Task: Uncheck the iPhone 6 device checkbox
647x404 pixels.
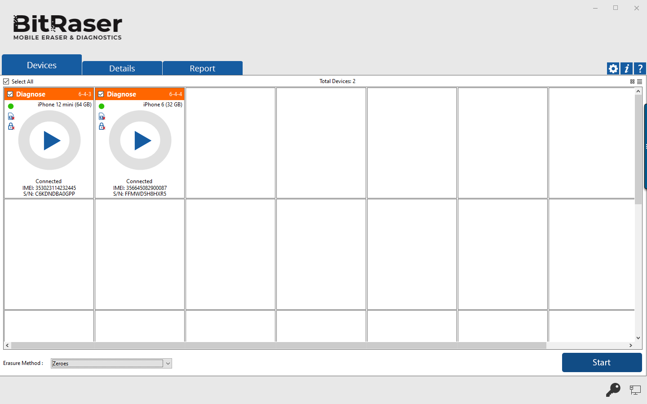Action: click(x=101, y=94)
